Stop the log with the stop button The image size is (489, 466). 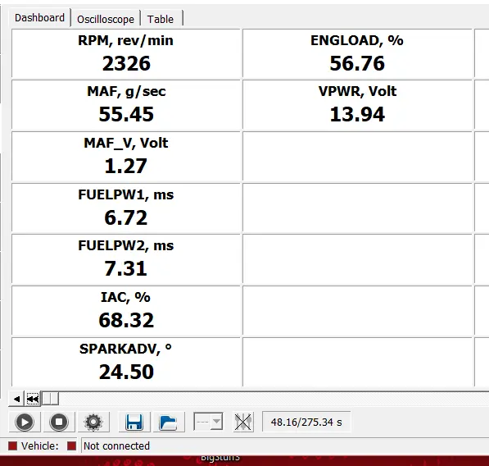(x=59, y=422)
